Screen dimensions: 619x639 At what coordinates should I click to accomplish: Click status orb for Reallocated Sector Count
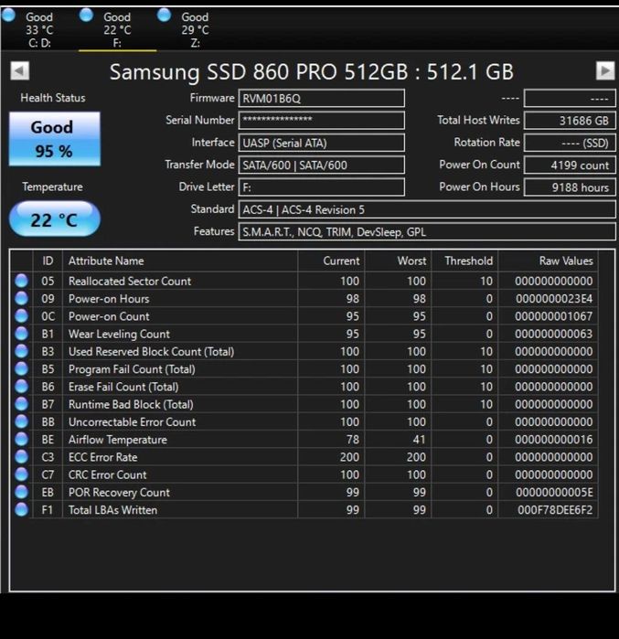[21, 281]
